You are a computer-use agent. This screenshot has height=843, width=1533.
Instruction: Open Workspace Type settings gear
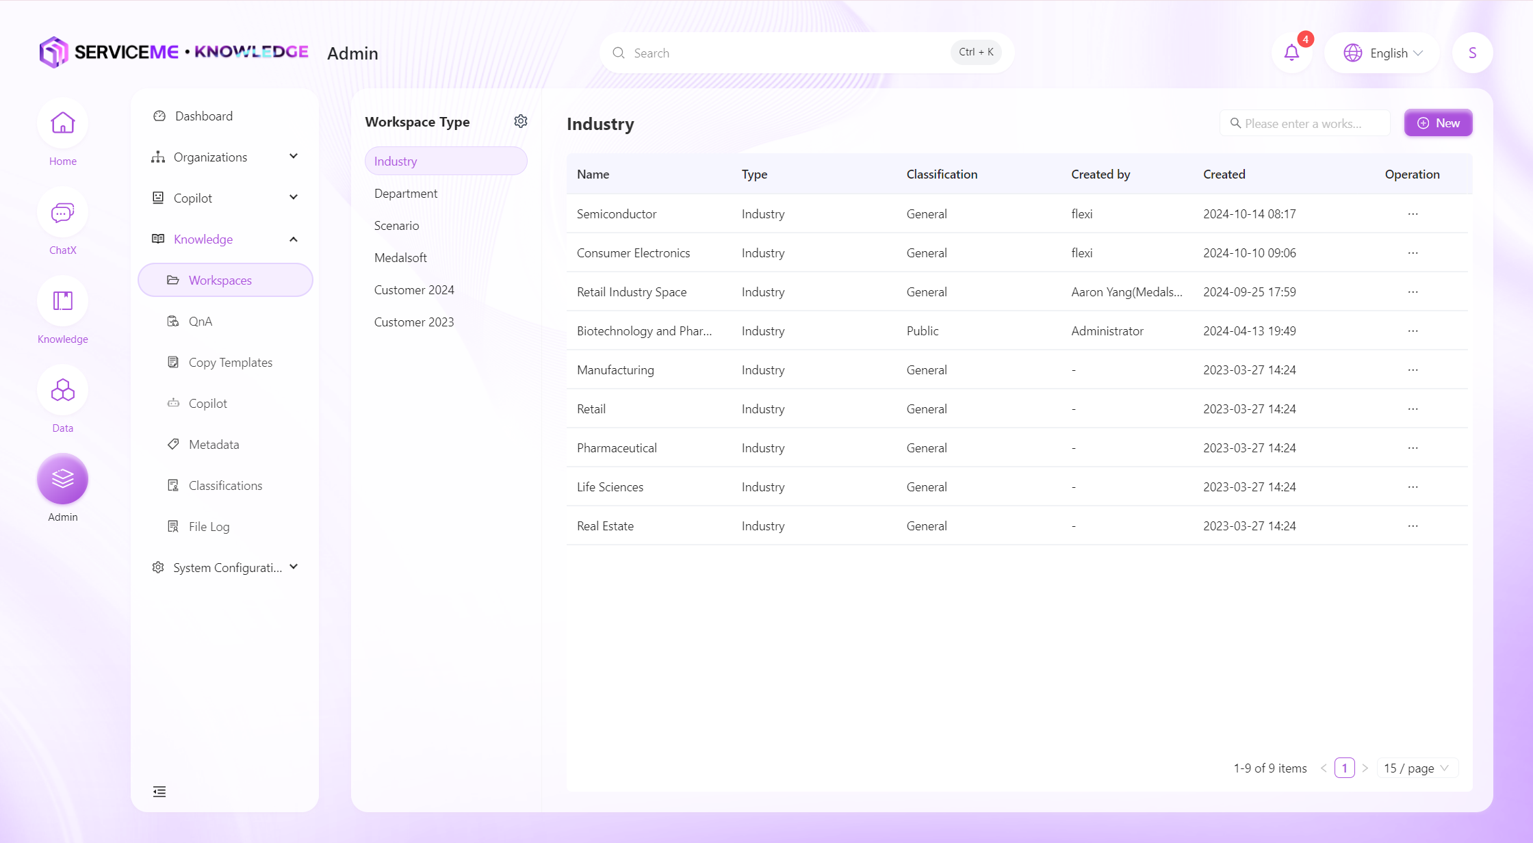(521, 121)
